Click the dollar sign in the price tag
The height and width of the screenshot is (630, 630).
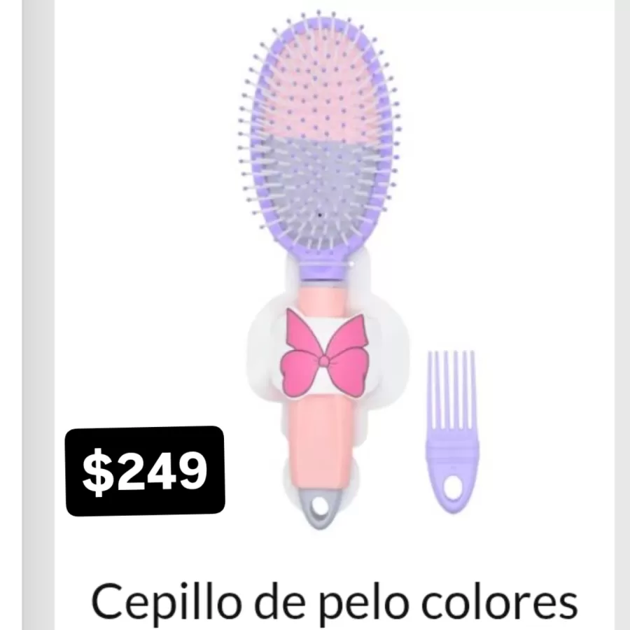click(x=96, y=471)
